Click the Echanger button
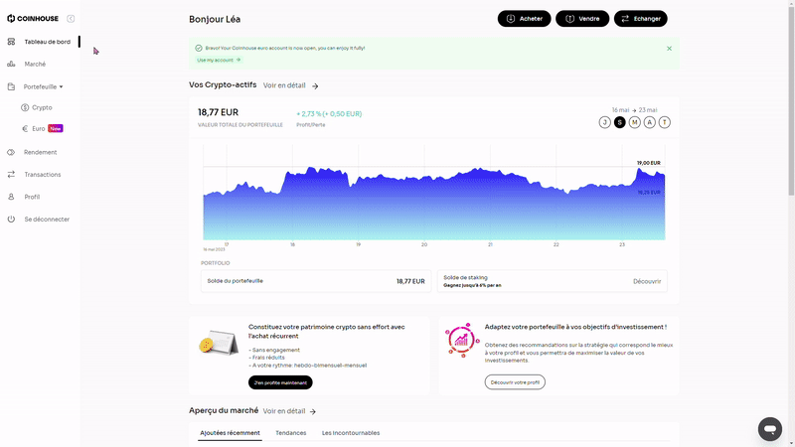 point(640,19)
